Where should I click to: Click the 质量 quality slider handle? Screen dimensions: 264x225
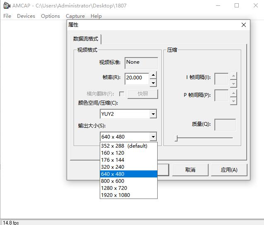[x=176, y=138]
